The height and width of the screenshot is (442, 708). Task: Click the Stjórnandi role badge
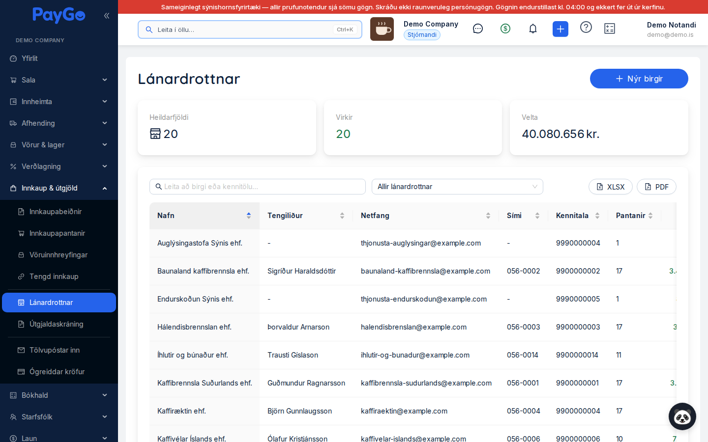point(422,35)
